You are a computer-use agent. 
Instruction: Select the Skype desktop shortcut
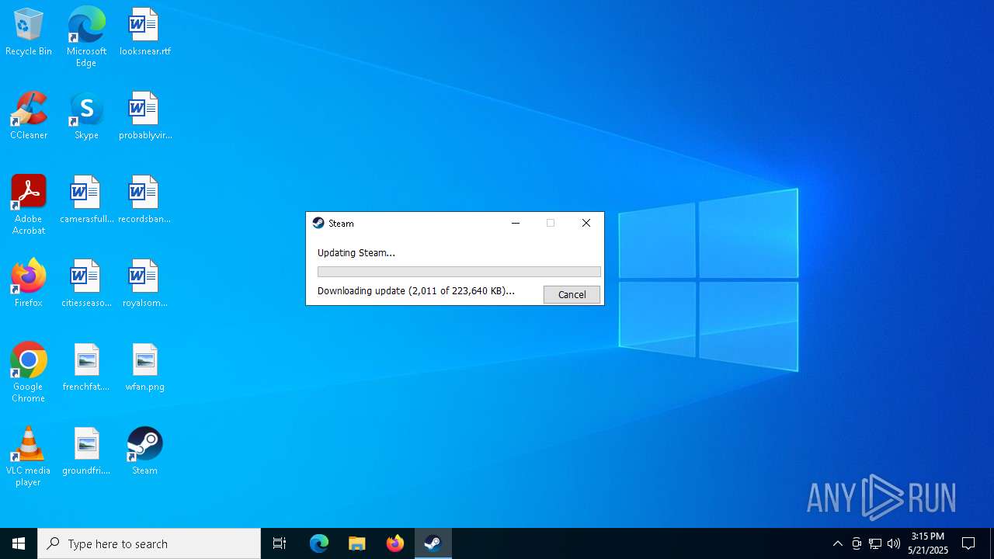click(86, 116)
